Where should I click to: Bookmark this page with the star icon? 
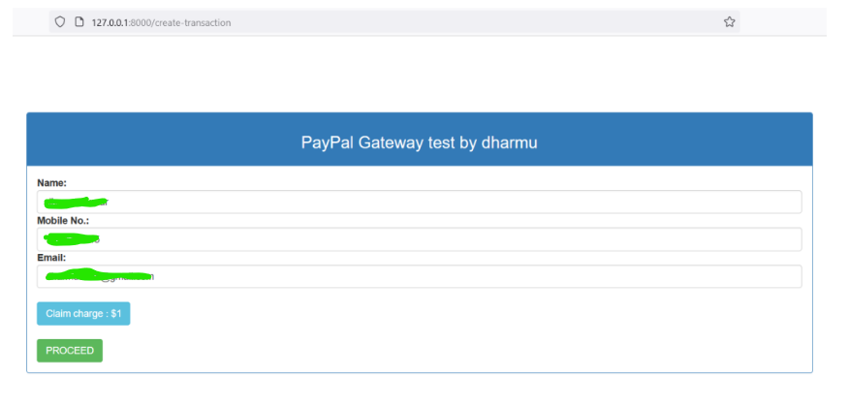(730, 22)
